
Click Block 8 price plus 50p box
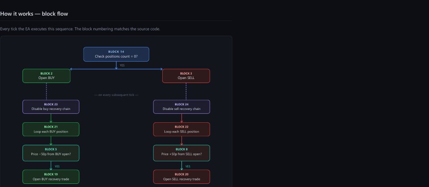pyautogui.click(x=182, y=153)
